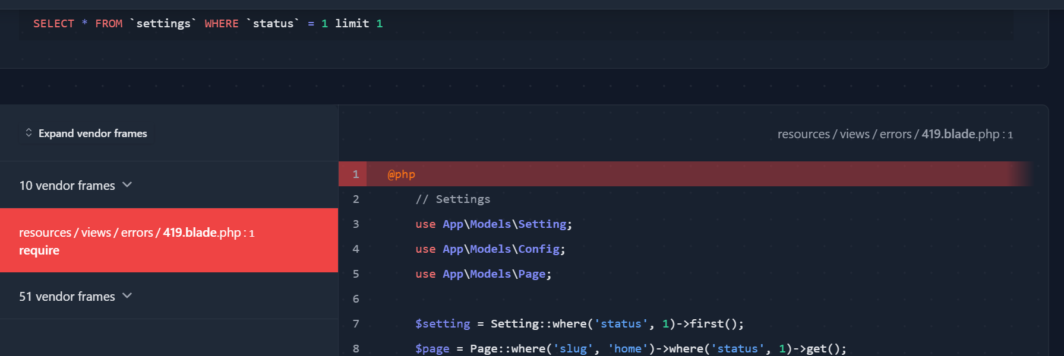Open the 419.blade.php file path link in the code header
This screenshot has width=1064, height=356.
click(x=895, y=134)
